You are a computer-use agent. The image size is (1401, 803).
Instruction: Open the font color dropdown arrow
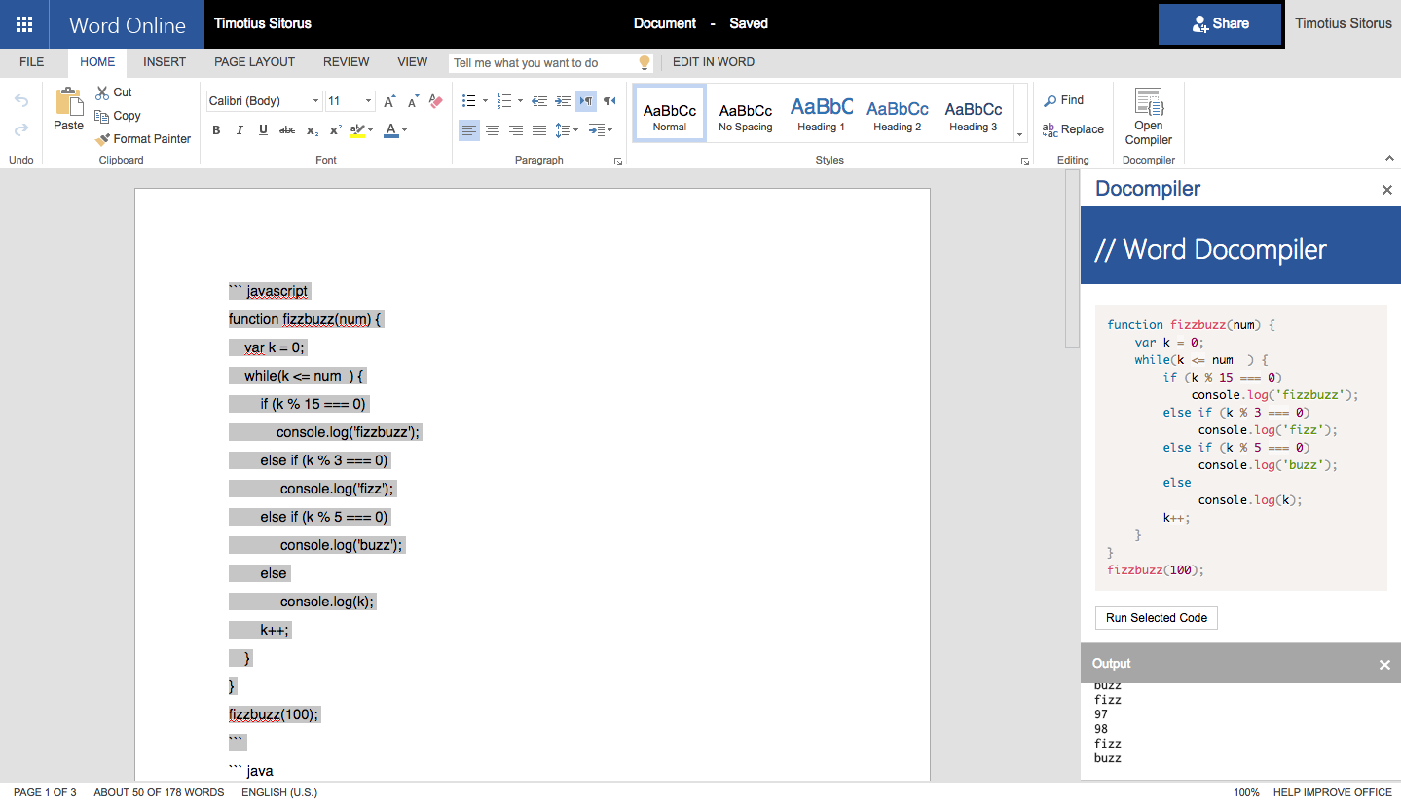(404, 130)
